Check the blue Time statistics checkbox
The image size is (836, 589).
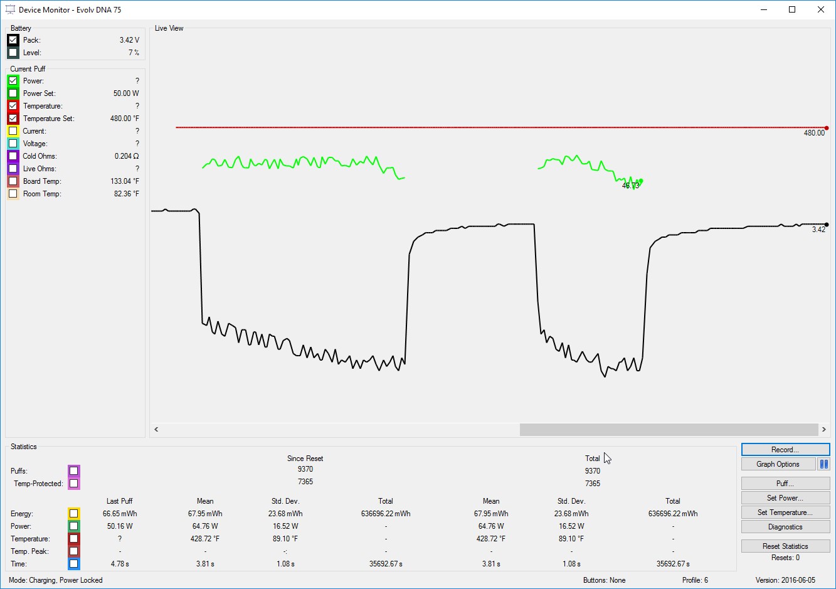[74, 564]
